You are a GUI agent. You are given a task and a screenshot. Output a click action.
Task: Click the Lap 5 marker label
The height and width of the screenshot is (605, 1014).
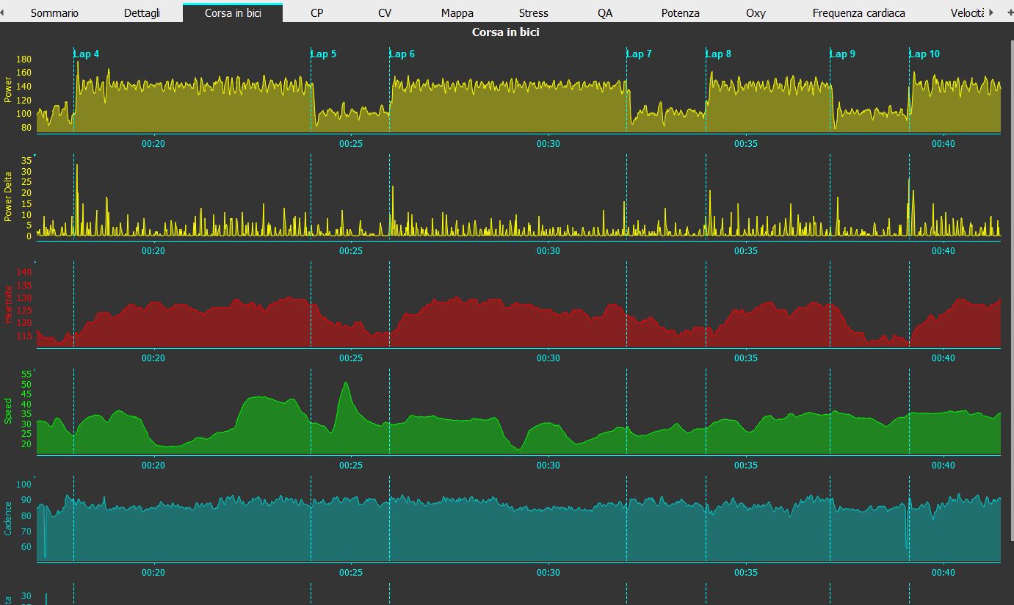pos(324,54)
